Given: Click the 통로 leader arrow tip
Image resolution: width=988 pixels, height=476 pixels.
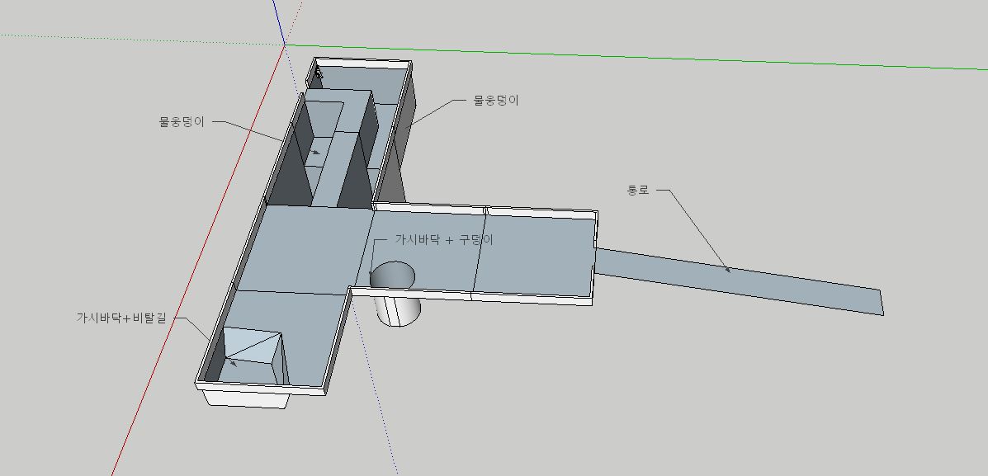Looking at the screenshot, I should click(x=728, y=270).
